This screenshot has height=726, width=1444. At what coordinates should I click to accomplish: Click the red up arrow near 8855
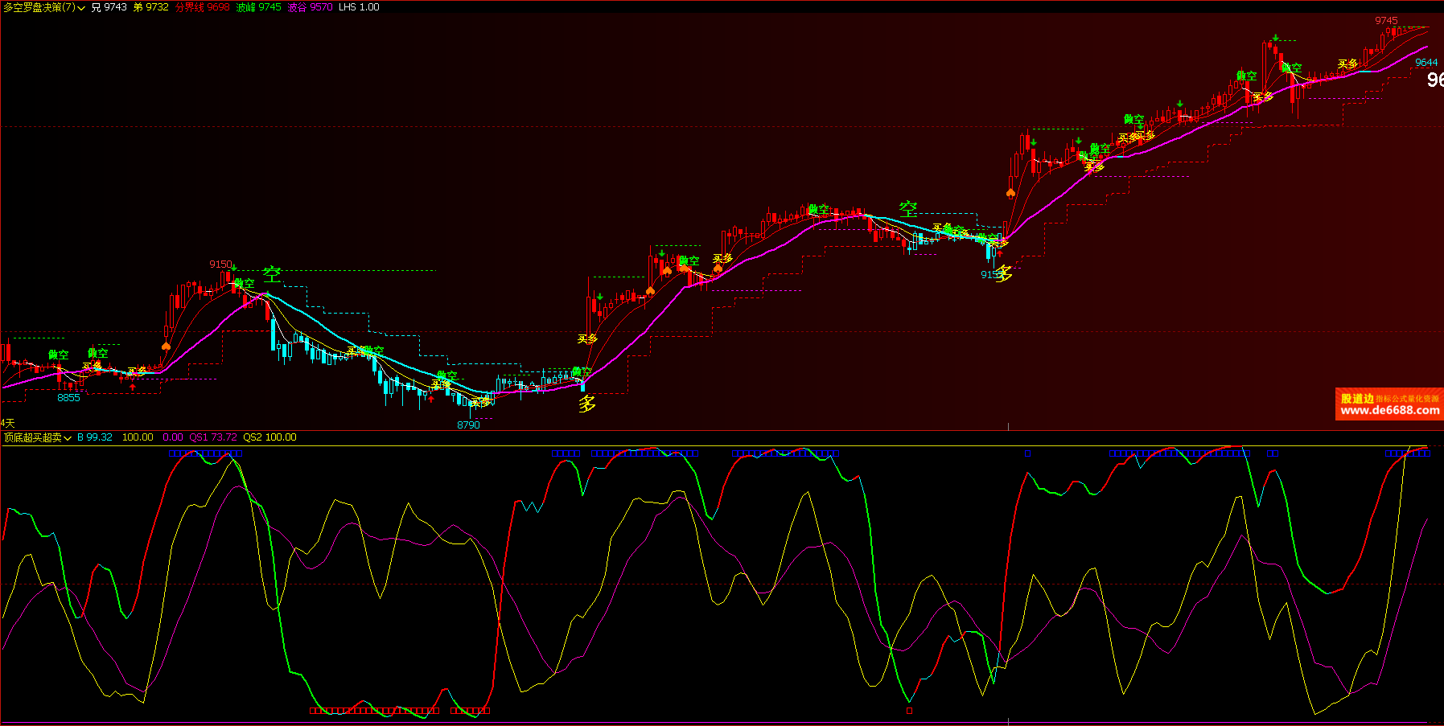[133, 387]
